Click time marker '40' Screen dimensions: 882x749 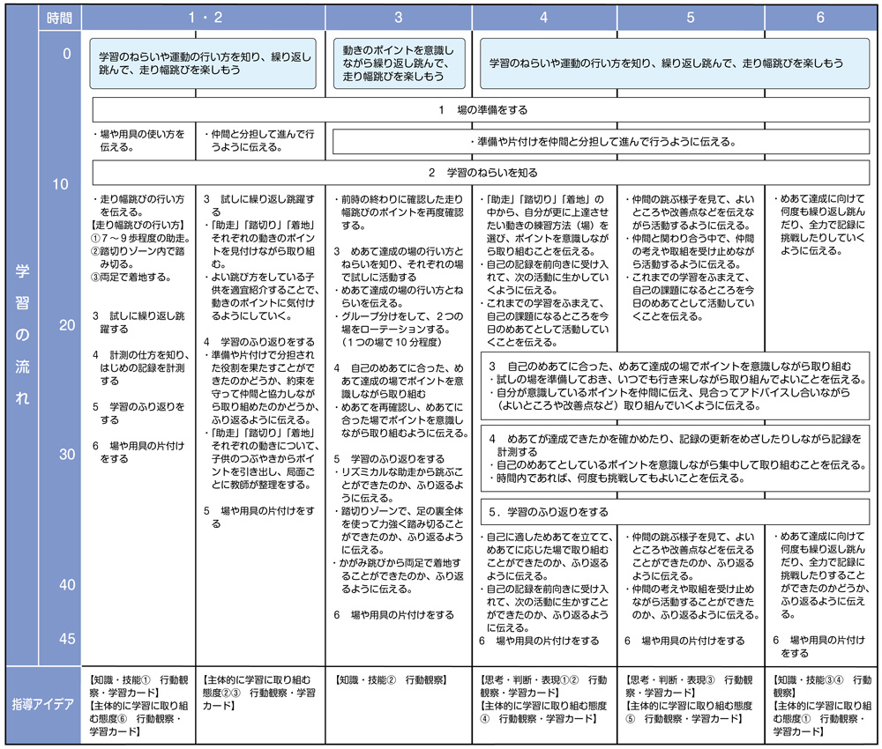67,585
